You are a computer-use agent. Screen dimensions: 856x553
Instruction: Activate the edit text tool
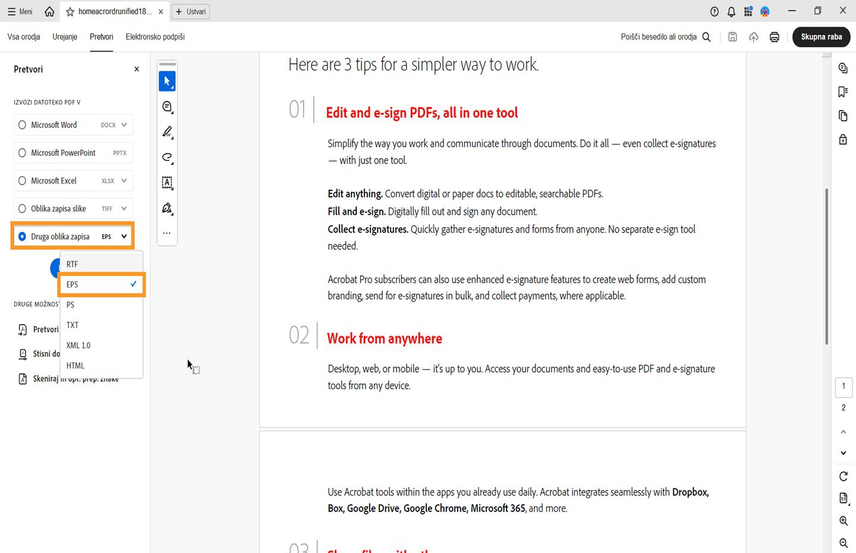pos(167,183)
